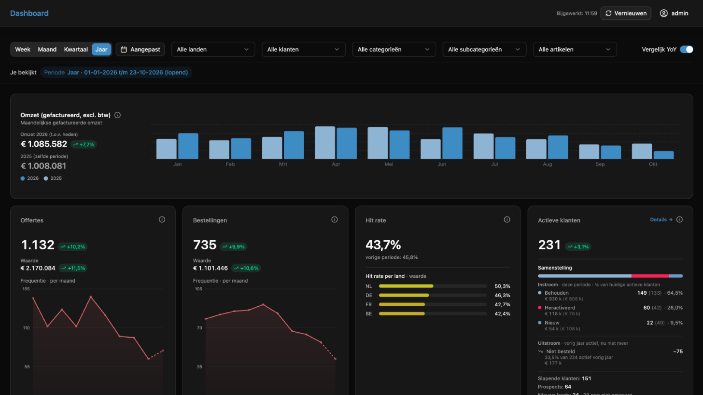703x395 pixels.
Task: Open the admin user profile icon
Action: tap(663, 13)
